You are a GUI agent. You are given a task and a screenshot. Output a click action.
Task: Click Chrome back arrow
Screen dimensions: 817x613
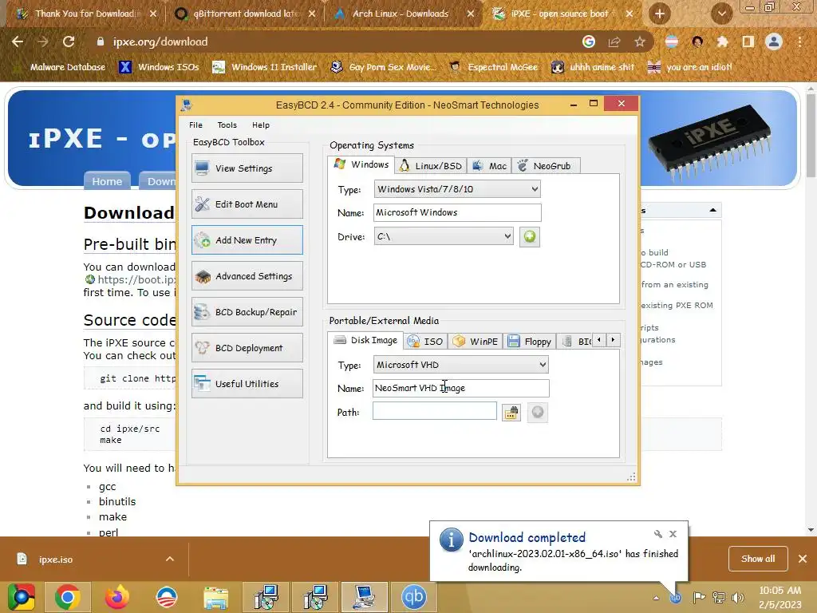pos(18,42)
